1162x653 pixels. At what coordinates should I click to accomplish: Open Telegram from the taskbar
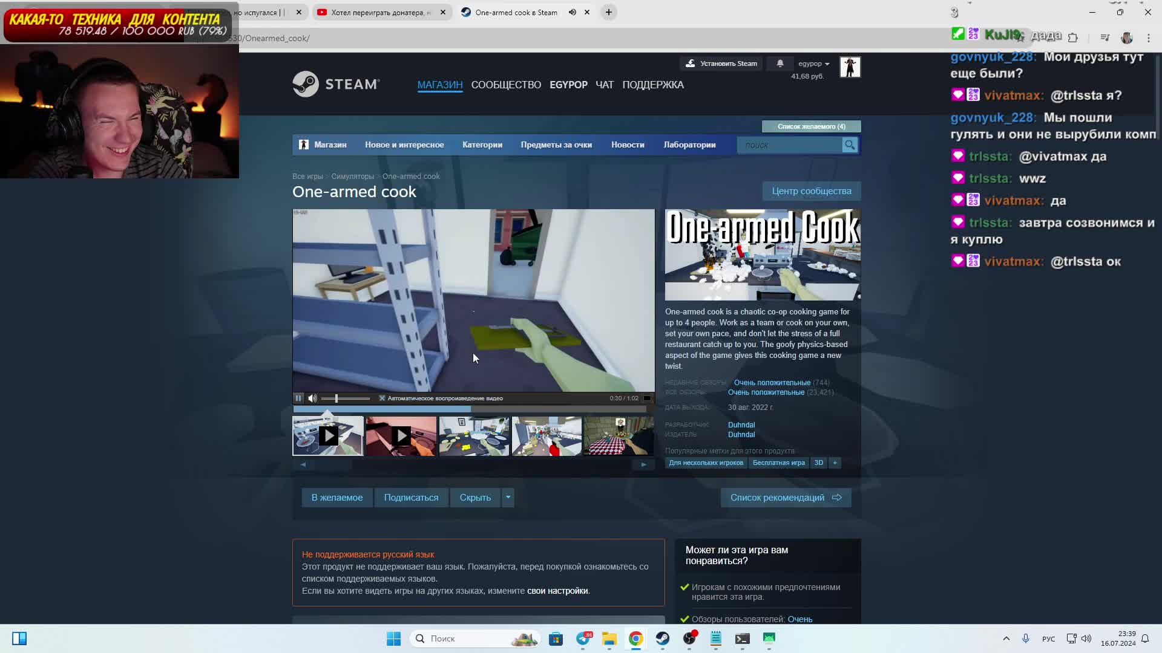(x=583, y=638)
